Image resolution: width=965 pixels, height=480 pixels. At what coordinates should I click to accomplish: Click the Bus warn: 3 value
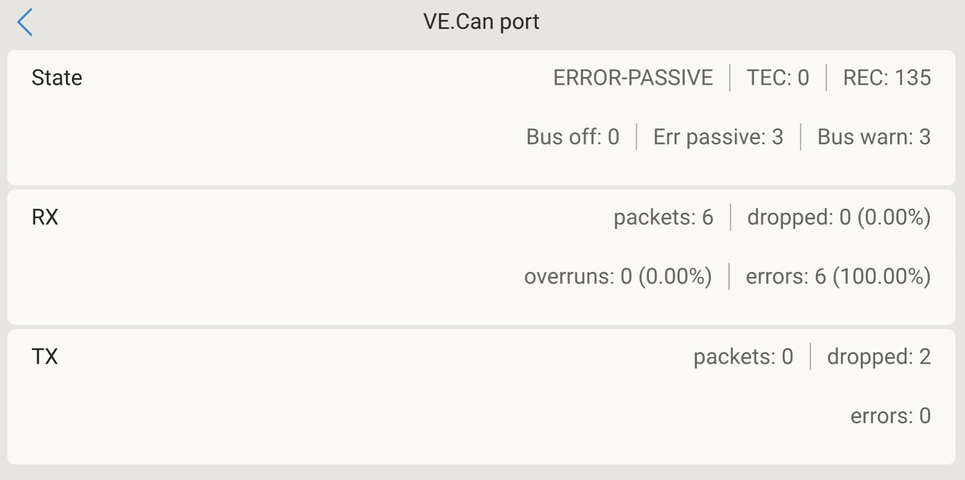[x=874, y=137]
